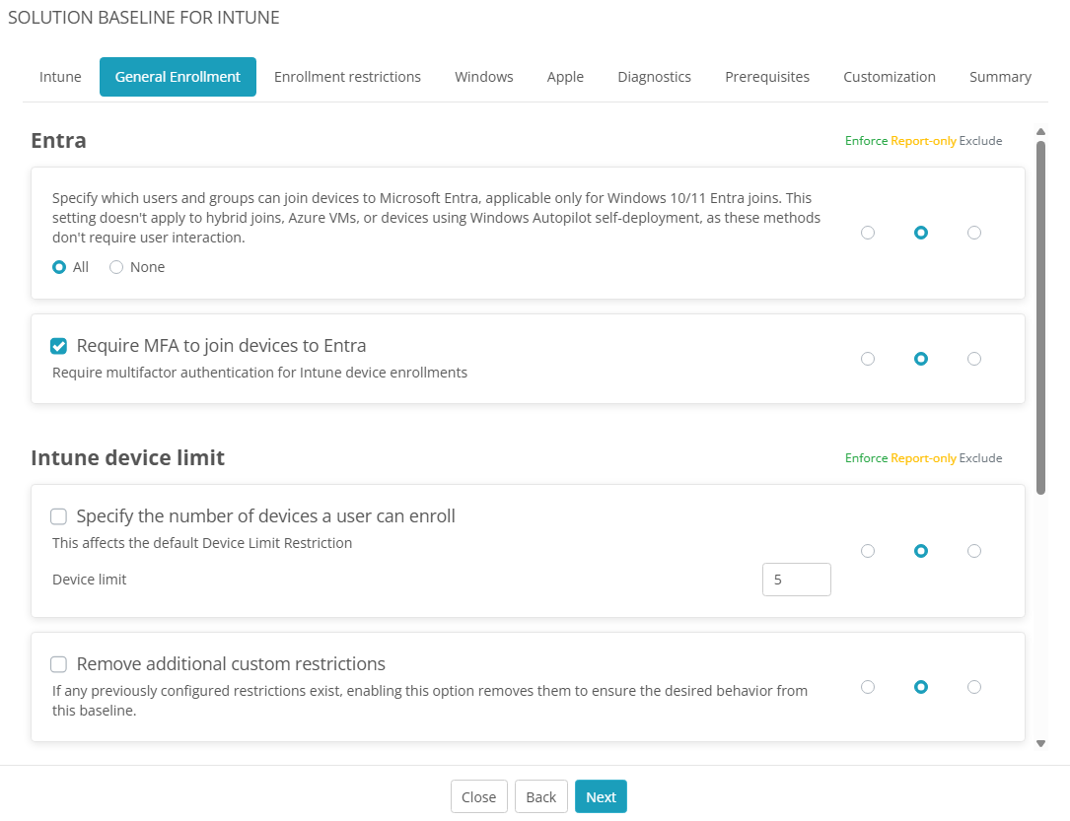Click Report-only label in Intune device limit header

tap(923, 458)
